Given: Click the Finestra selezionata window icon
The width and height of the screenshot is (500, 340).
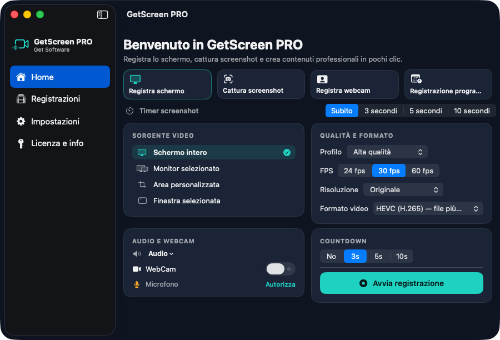Looking at the screenshot, I should click(142, 201).
